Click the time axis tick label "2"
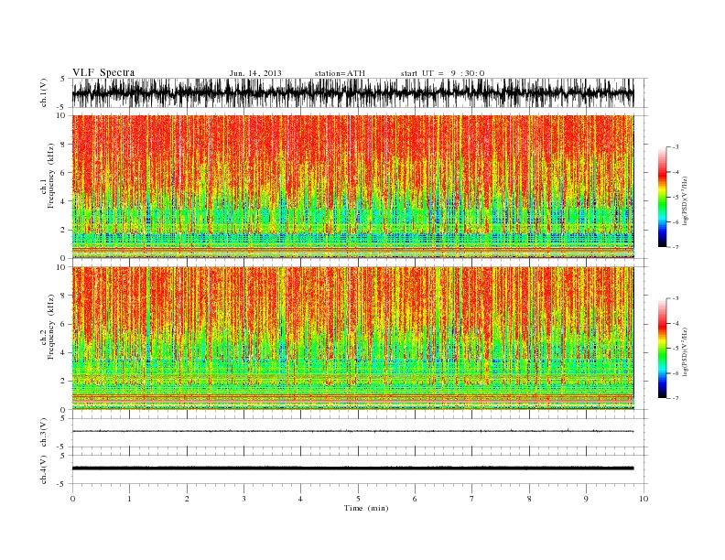Viewport: 725px width, 560px height. pyautogui.click(x=187, y=499)
